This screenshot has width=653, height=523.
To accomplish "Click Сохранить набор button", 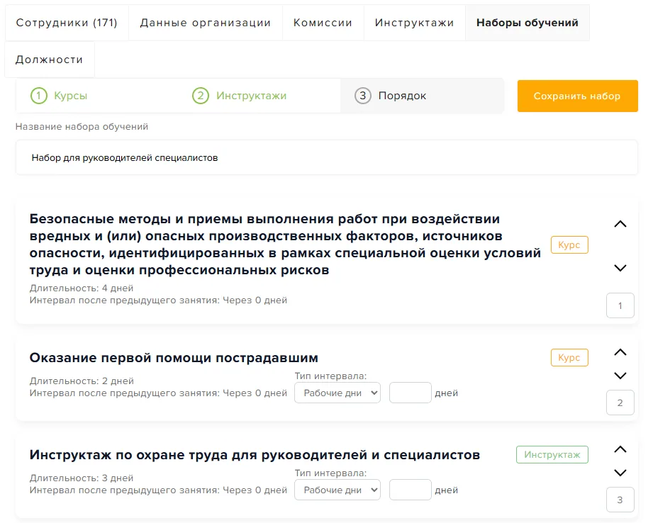I will pos(577,96).
